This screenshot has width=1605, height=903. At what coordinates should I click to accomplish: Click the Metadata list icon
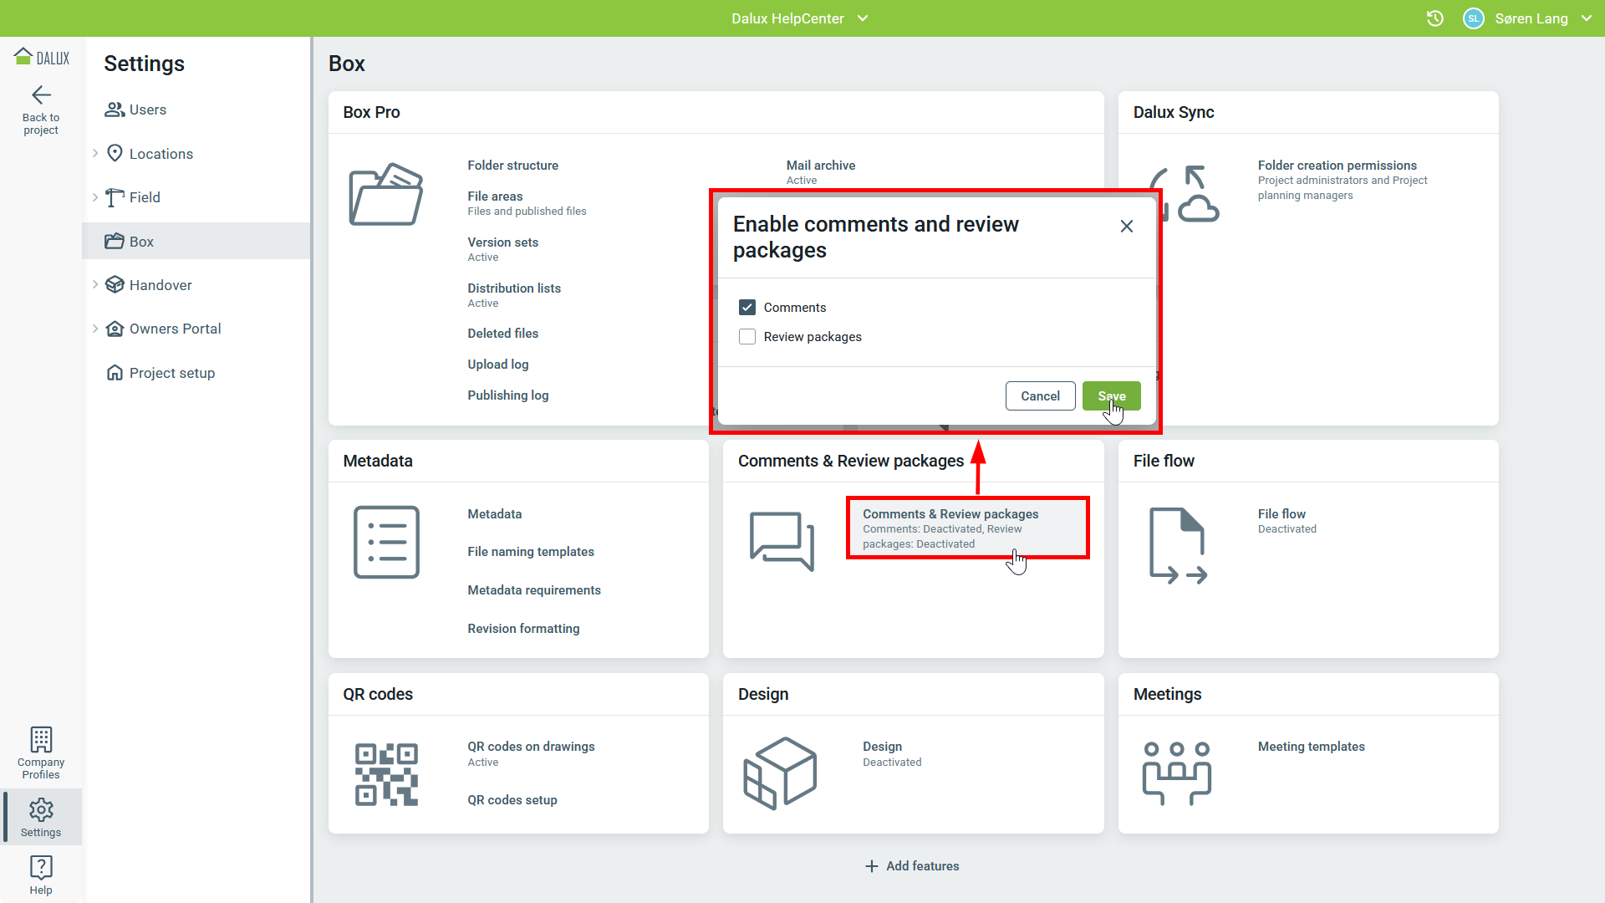pos(386,542)
